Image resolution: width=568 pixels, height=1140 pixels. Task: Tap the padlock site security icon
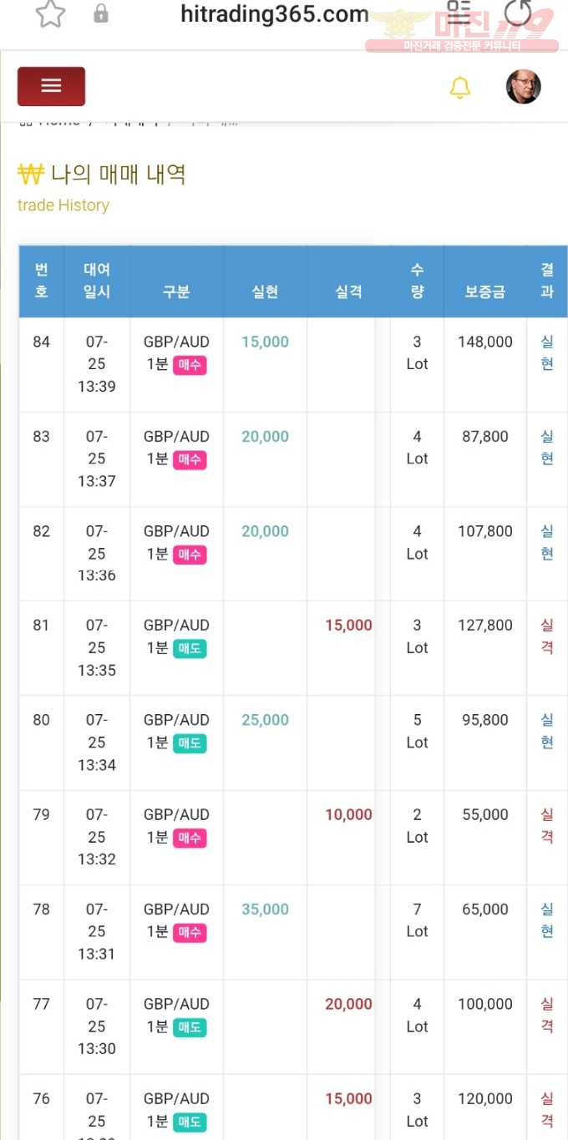click(x=101, y=13)
